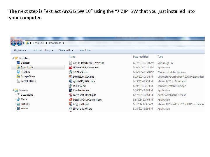Select the Office Viewer exe icon
This screenshot has width=210, height=157.
[x=71, y=67]
